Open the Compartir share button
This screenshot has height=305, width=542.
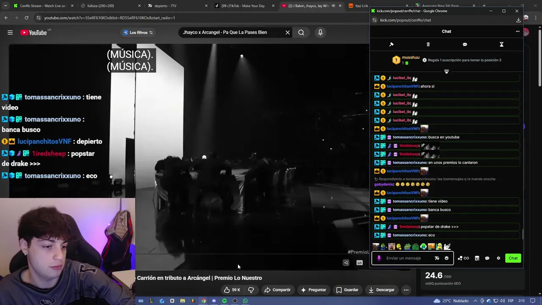pyautogui.click(x=277, y=290)
